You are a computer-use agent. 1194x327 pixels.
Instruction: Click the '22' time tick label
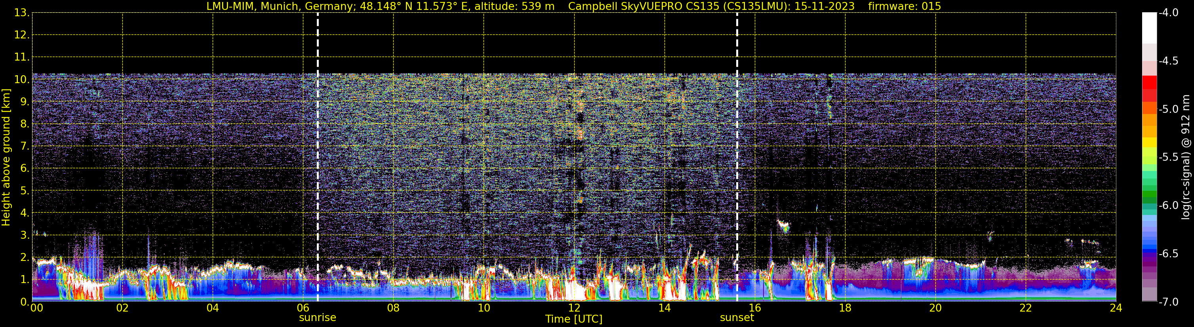(x=1026, y=308)
